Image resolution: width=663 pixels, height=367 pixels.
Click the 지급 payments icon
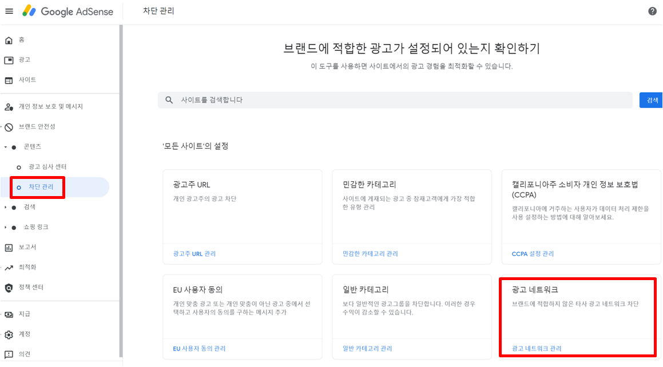(8, 314)
